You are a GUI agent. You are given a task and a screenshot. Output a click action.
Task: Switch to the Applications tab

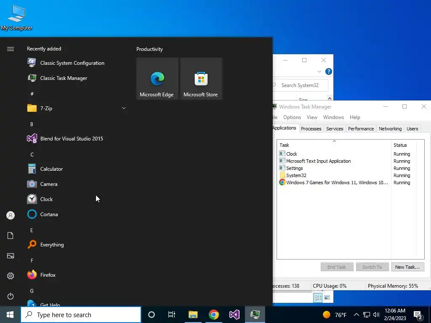(285, 128)
